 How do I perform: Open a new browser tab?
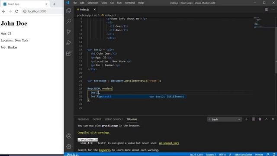54,4
